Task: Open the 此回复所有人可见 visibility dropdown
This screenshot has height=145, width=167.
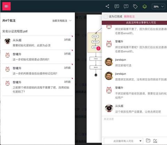Action: click(x=124, y=141)
